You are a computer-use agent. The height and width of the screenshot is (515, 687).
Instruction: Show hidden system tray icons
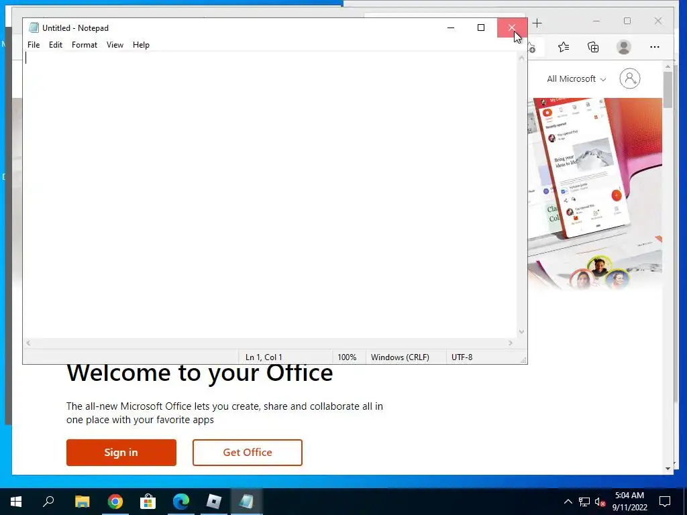coord(568,502)
